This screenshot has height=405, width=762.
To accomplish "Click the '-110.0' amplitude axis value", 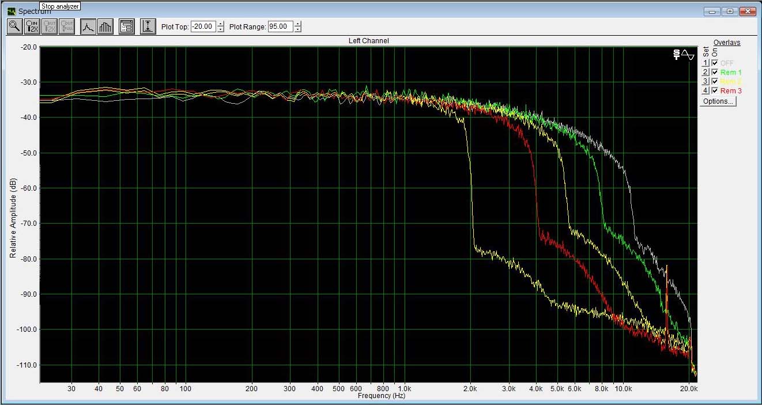I will coord(28,365).
